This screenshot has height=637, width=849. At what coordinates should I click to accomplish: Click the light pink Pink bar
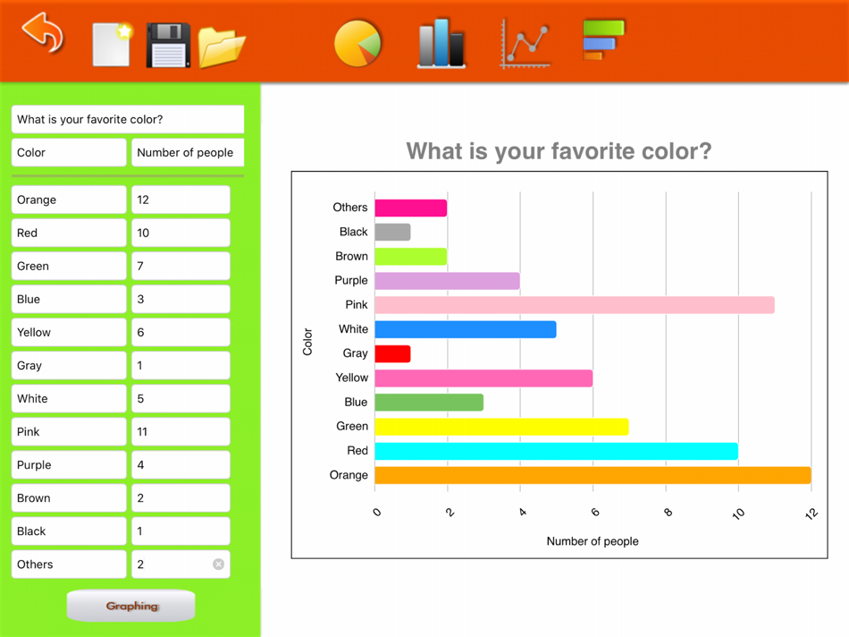pos(575,305)
